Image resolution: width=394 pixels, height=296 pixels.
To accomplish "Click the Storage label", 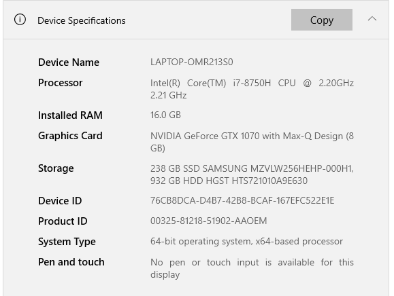I will pyautogui.click(x=56, y=168).
